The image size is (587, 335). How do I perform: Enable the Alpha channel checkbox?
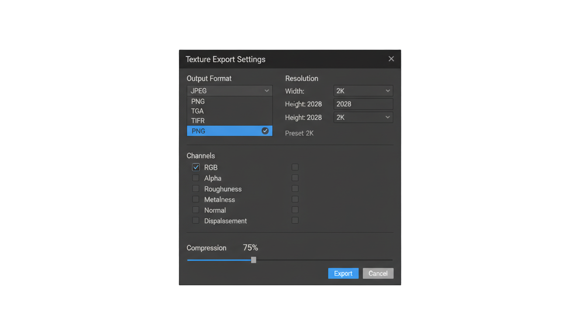[x=196, y=178]
